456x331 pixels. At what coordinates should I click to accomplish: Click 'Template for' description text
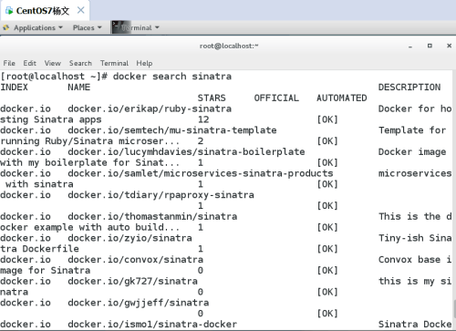pyautogui.click(x=412, y=130)
